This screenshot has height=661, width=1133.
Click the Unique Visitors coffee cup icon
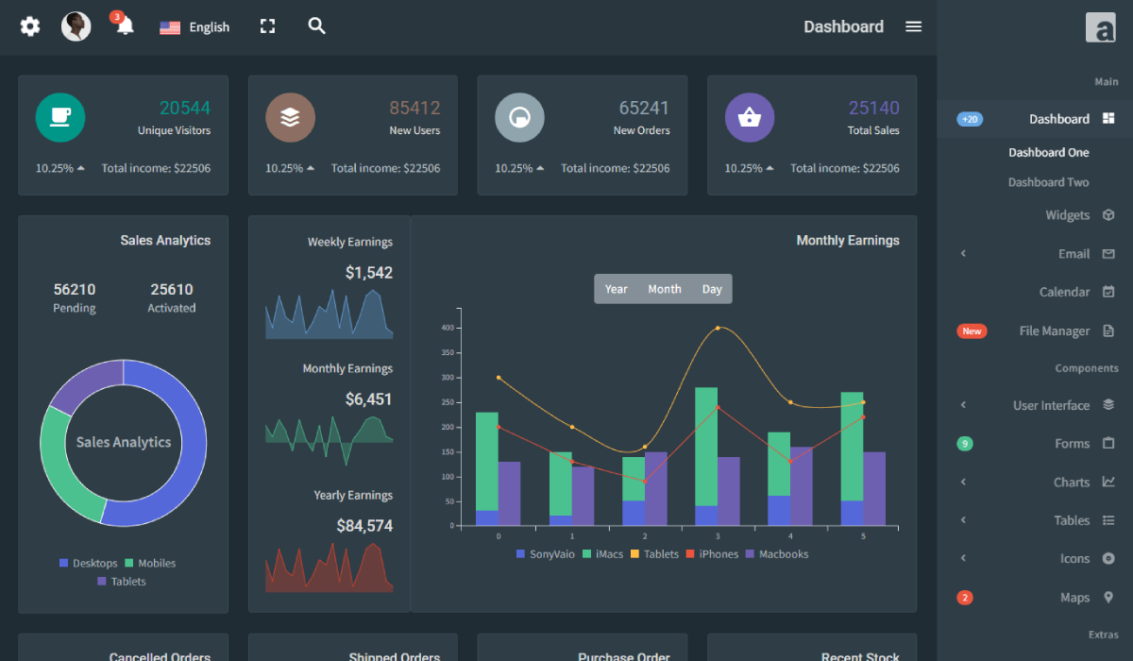60,117
